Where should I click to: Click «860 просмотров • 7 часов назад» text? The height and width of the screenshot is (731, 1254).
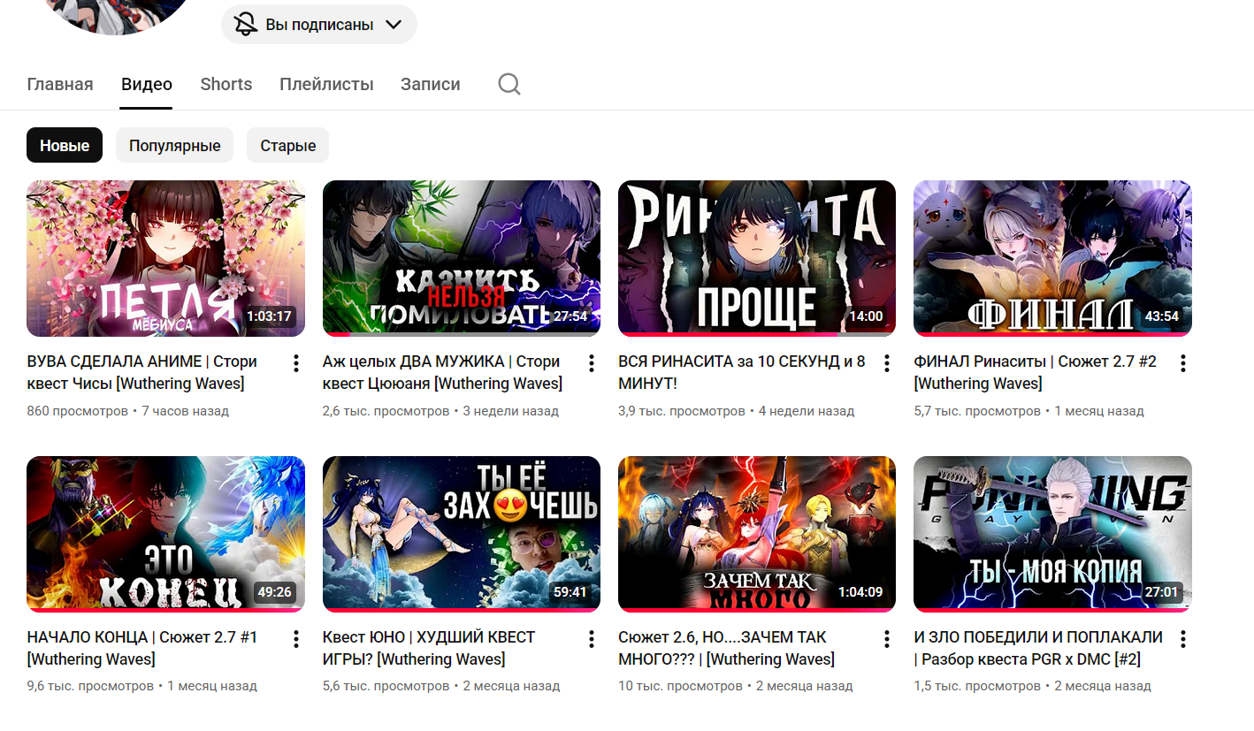pyautogui.click(x=128, y=411)
